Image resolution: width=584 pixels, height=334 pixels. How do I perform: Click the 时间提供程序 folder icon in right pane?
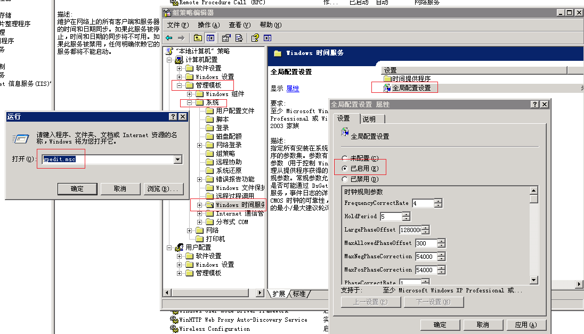click(x=387, y=78)
